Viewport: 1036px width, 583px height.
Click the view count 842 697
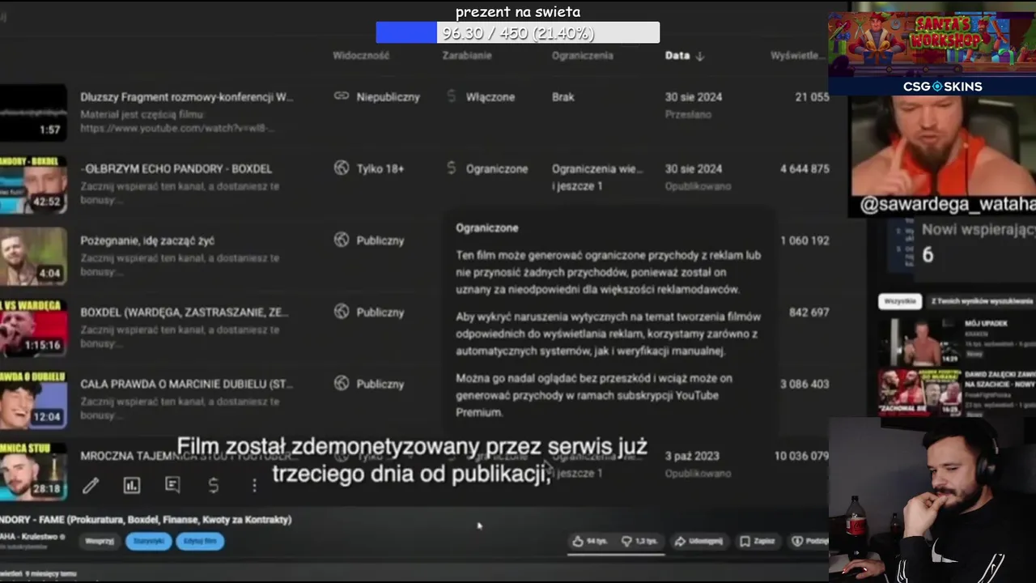click(809, 312)
